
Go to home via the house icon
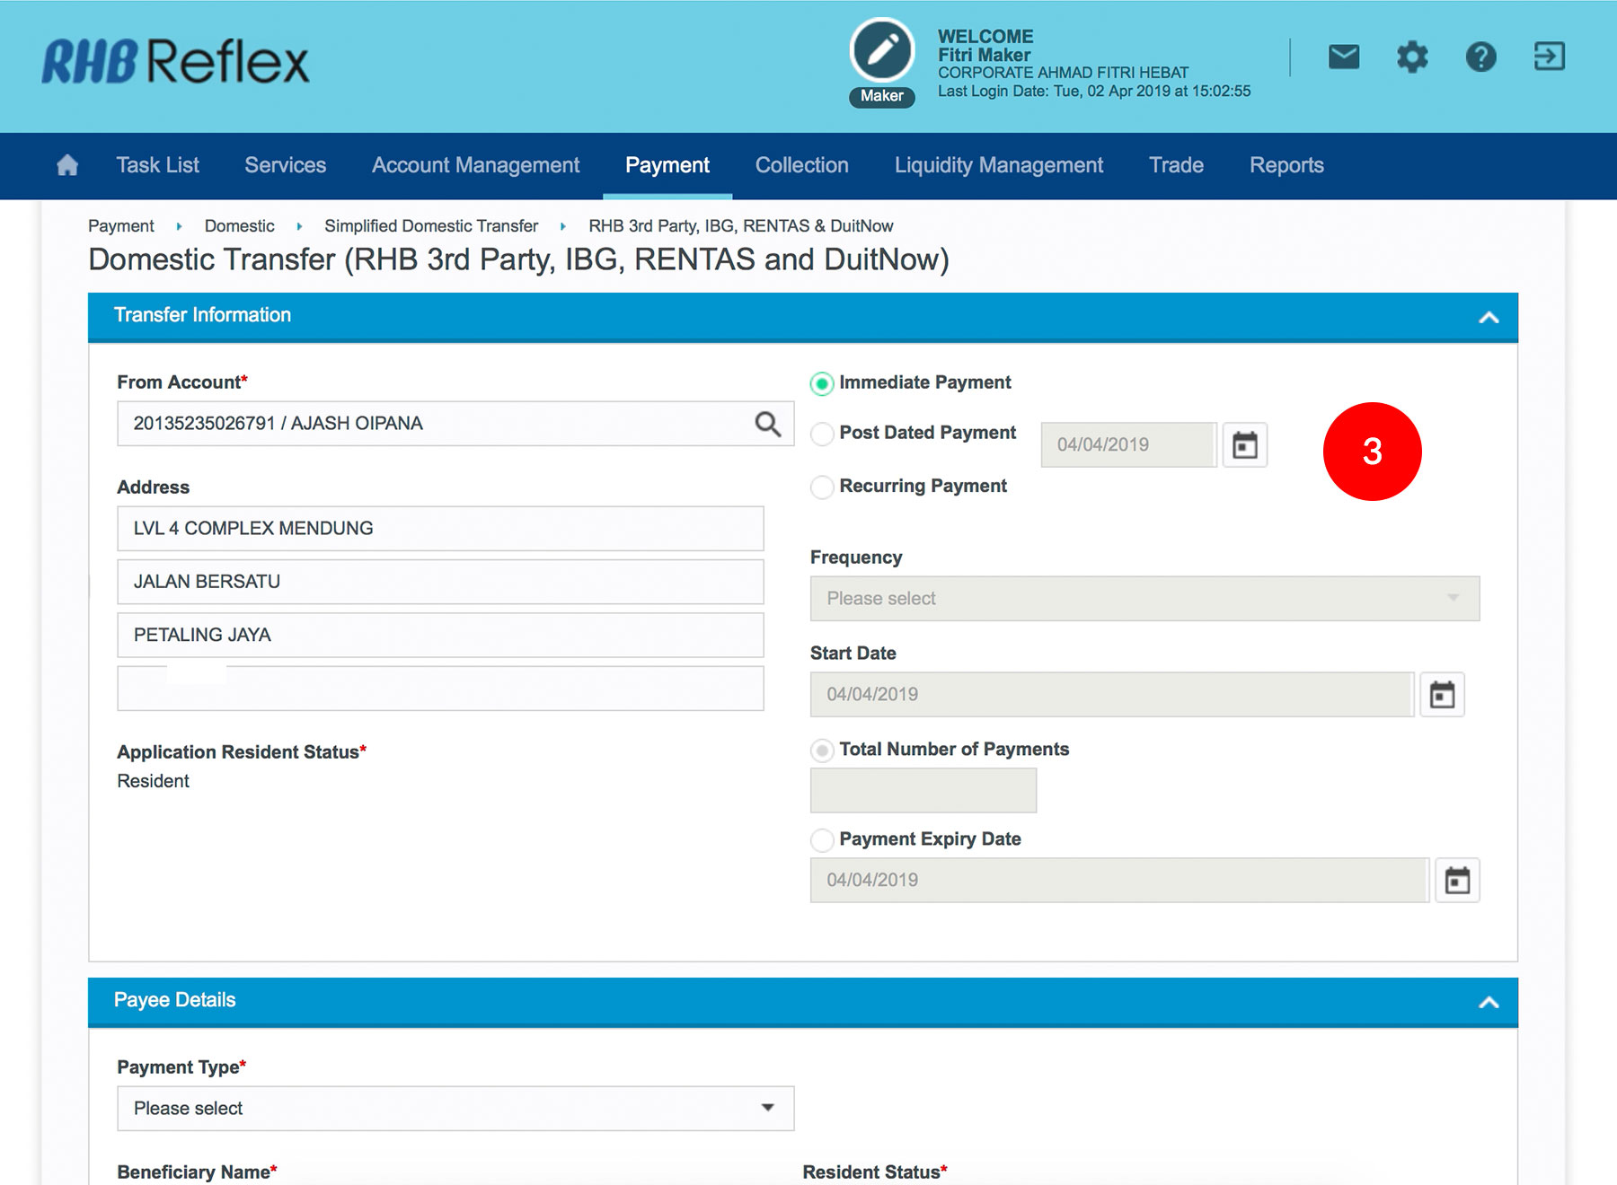pyautogui.click(x=67, y=165)
